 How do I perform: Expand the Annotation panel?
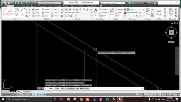click(101, 19)
